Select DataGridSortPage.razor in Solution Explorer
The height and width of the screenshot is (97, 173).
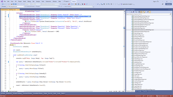[140, 28]
